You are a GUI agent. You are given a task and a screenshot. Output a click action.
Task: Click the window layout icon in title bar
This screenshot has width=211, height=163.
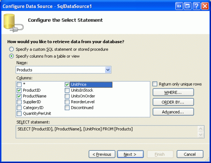[188, 6]
